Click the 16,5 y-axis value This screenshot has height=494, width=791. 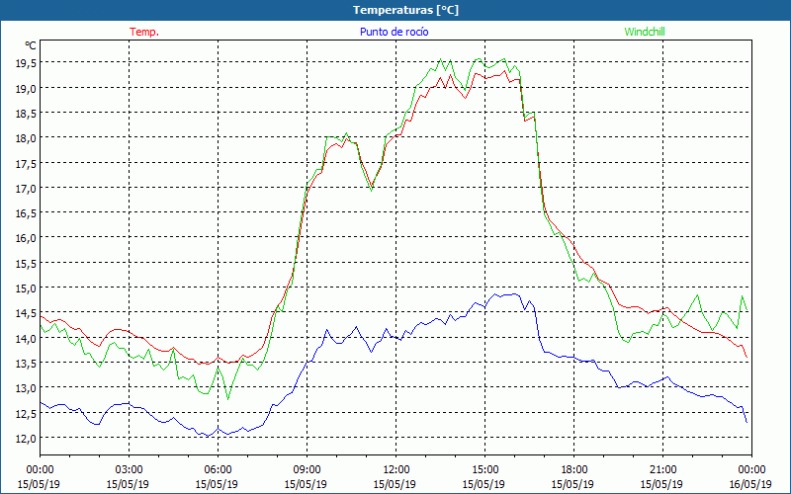click(x=27, y=213)
